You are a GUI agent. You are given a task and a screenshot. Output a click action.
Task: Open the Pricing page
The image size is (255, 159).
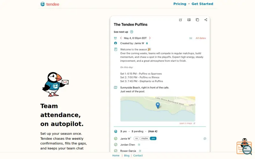(180, 4)
